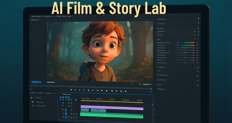The height and width of the screenshot is (123, 232).
Task: Click the icon on the first right panel row
Action: (x=198, y=18)
